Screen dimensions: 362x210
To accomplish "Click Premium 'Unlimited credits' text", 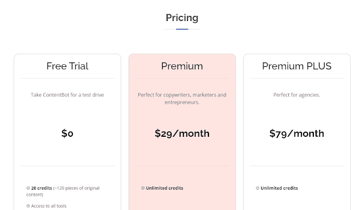I will point(164,188).
